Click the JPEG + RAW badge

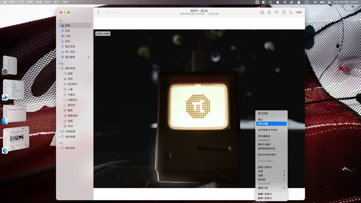[103, 34]
